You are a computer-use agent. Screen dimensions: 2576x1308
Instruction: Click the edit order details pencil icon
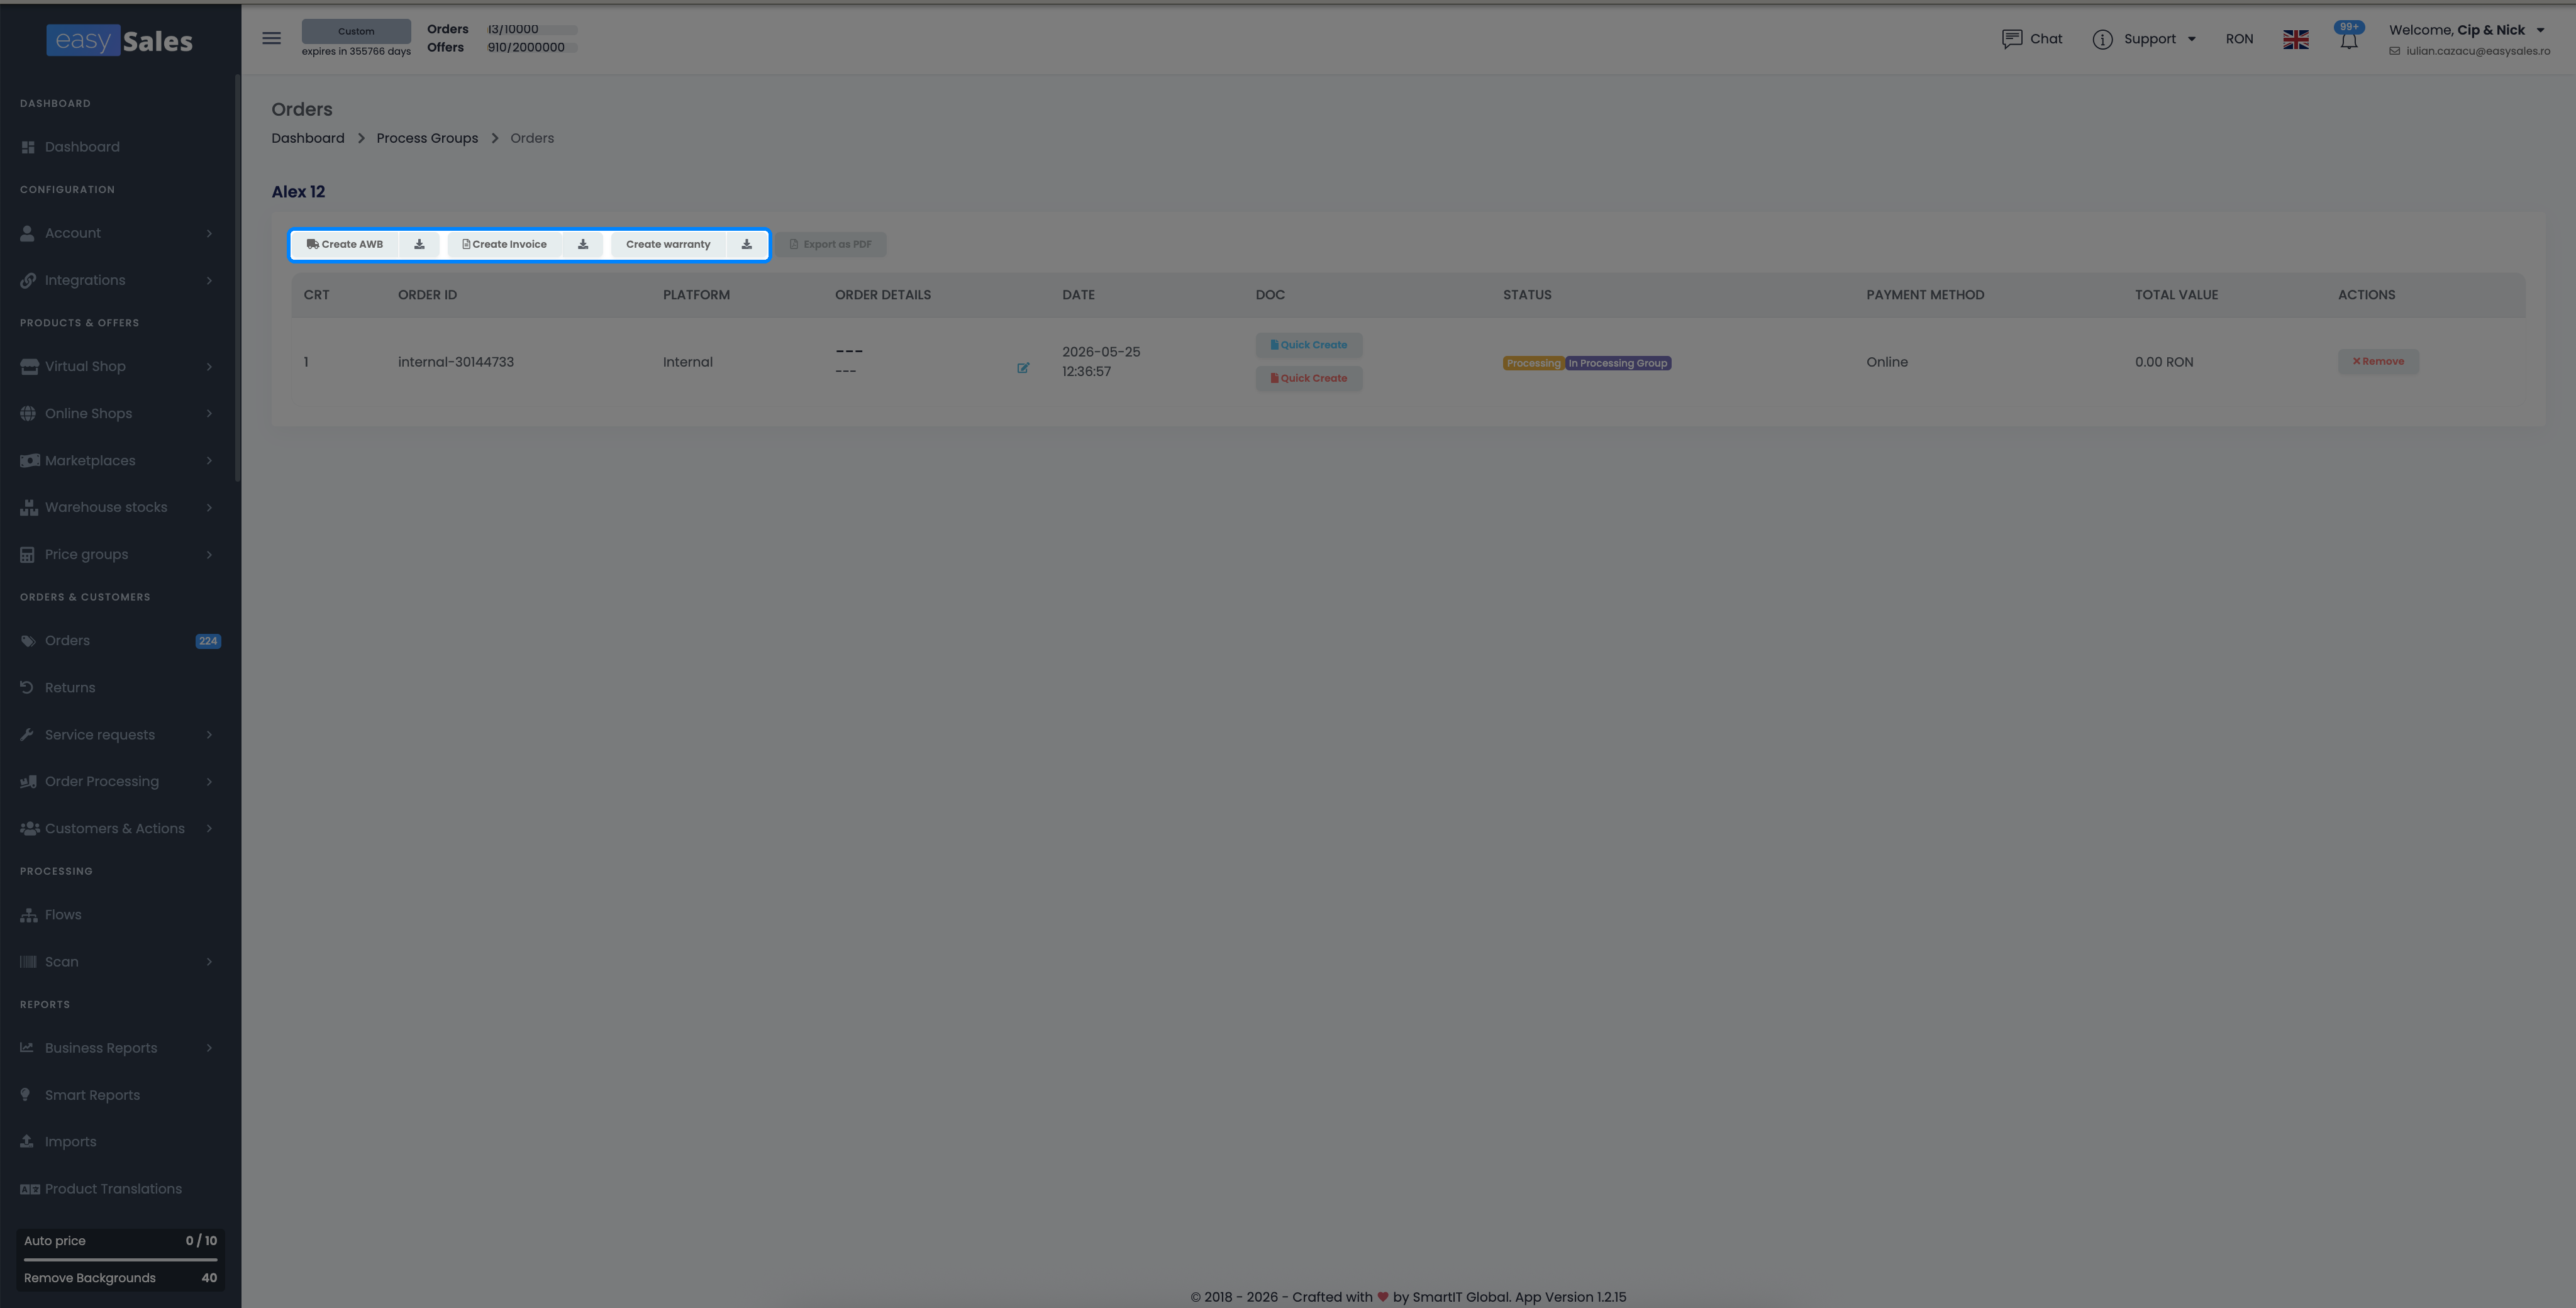(1023, 368)
